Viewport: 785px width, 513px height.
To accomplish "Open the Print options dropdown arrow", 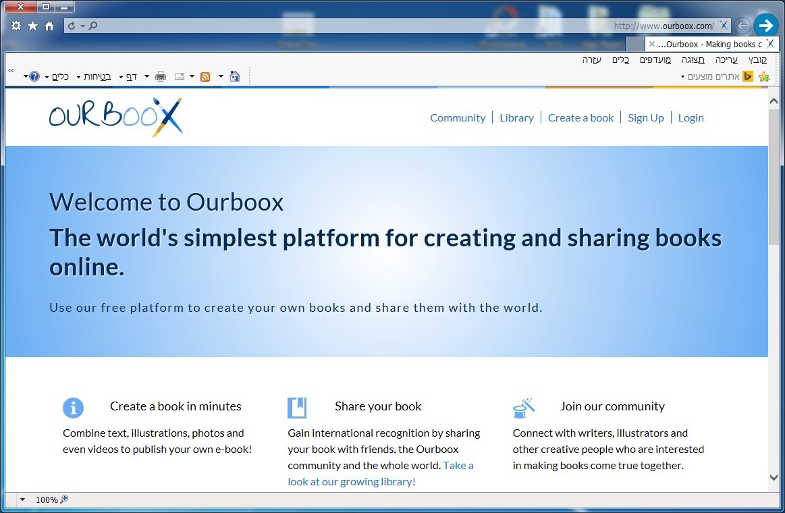I will pyautogui.click(x=146, y=76).
